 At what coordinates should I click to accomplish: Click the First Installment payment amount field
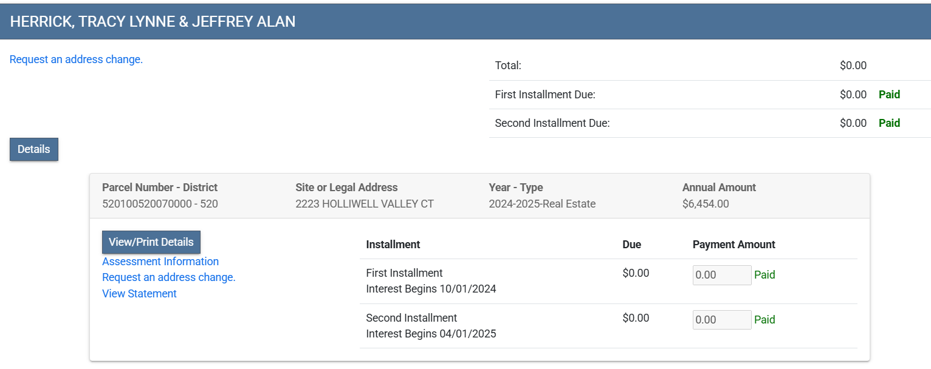722,275
